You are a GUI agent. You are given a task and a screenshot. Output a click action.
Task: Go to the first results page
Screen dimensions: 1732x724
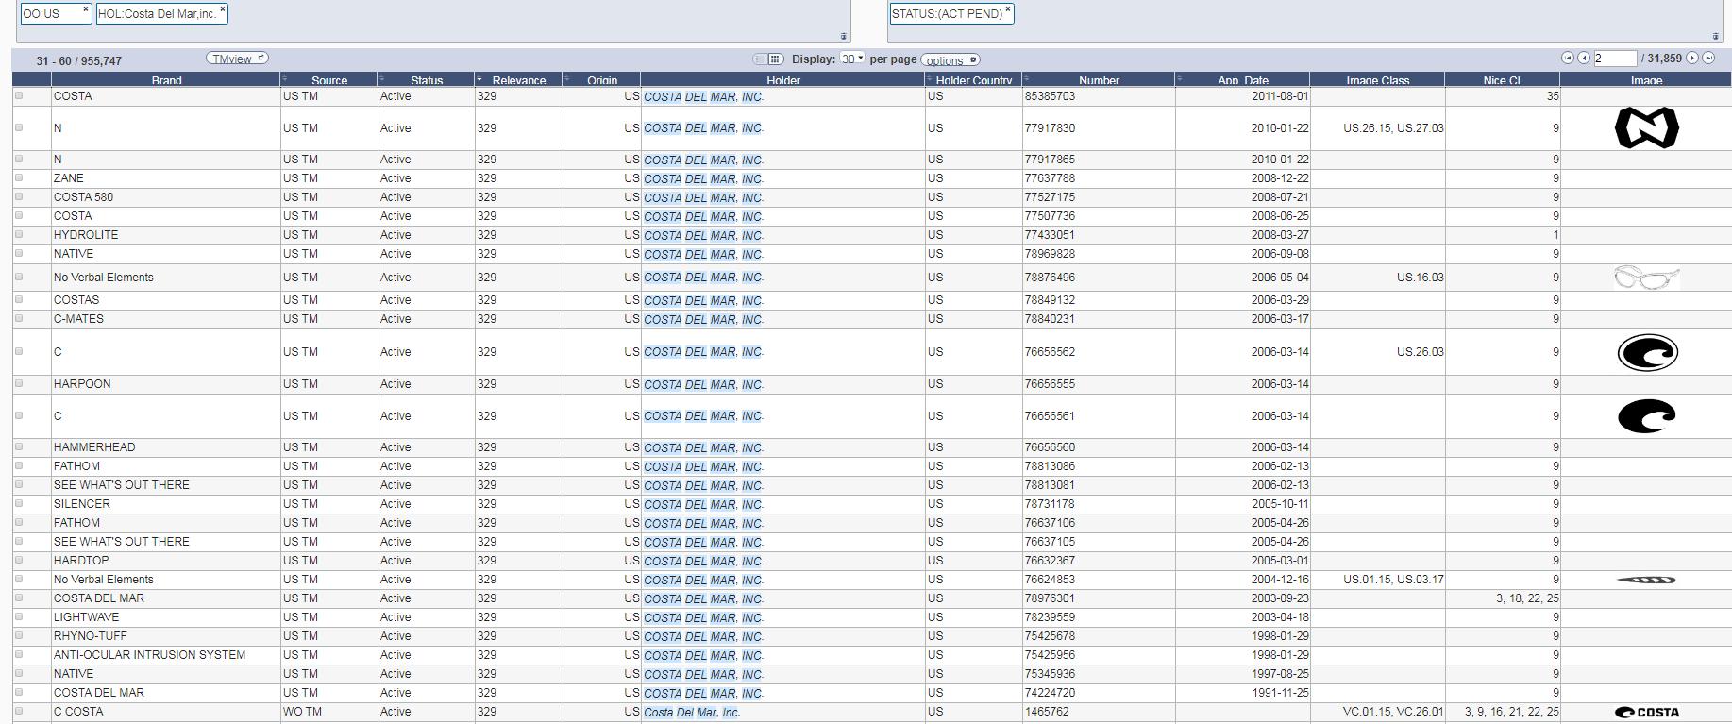1567,59
